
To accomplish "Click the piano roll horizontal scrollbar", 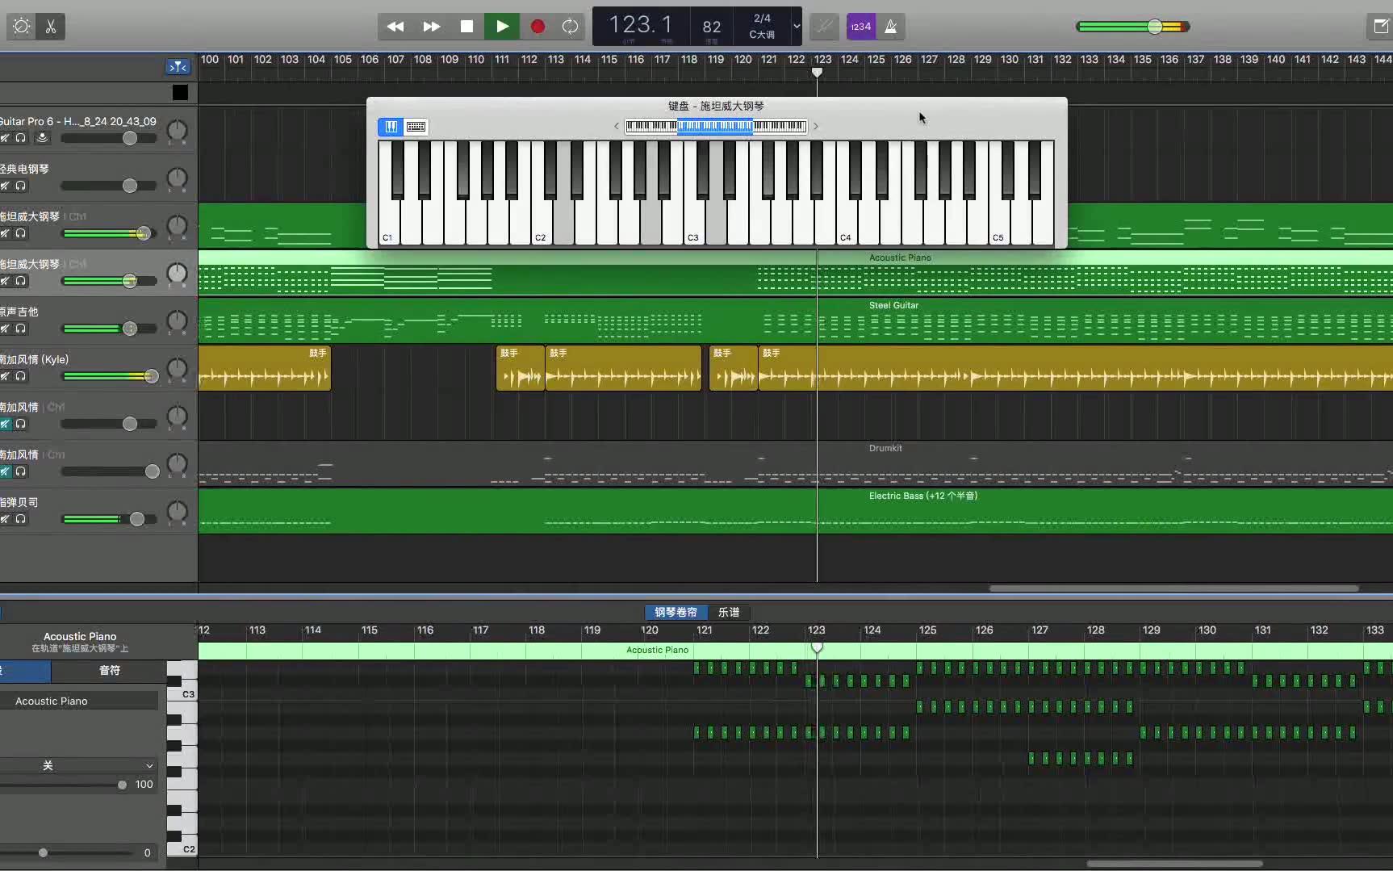I will click(1174, 864).
